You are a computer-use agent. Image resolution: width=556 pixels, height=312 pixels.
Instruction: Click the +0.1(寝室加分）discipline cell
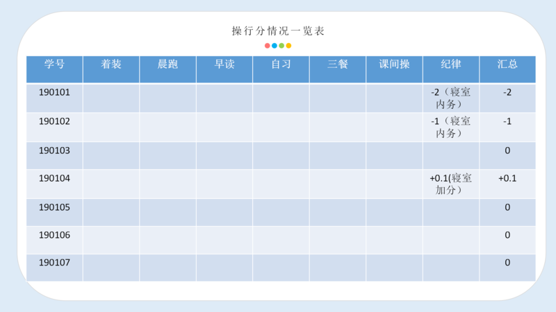click(451, 184)
